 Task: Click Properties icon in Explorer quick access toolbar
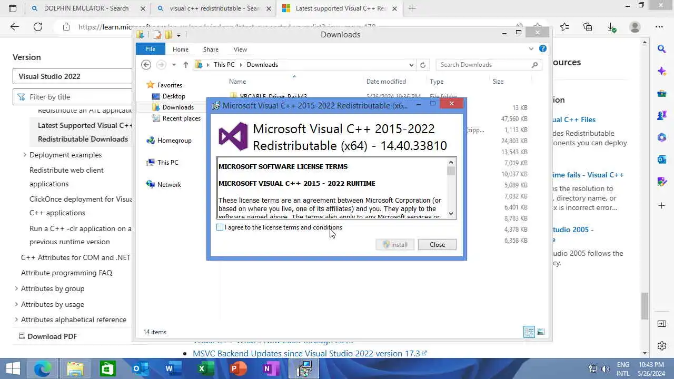(157, 35)
